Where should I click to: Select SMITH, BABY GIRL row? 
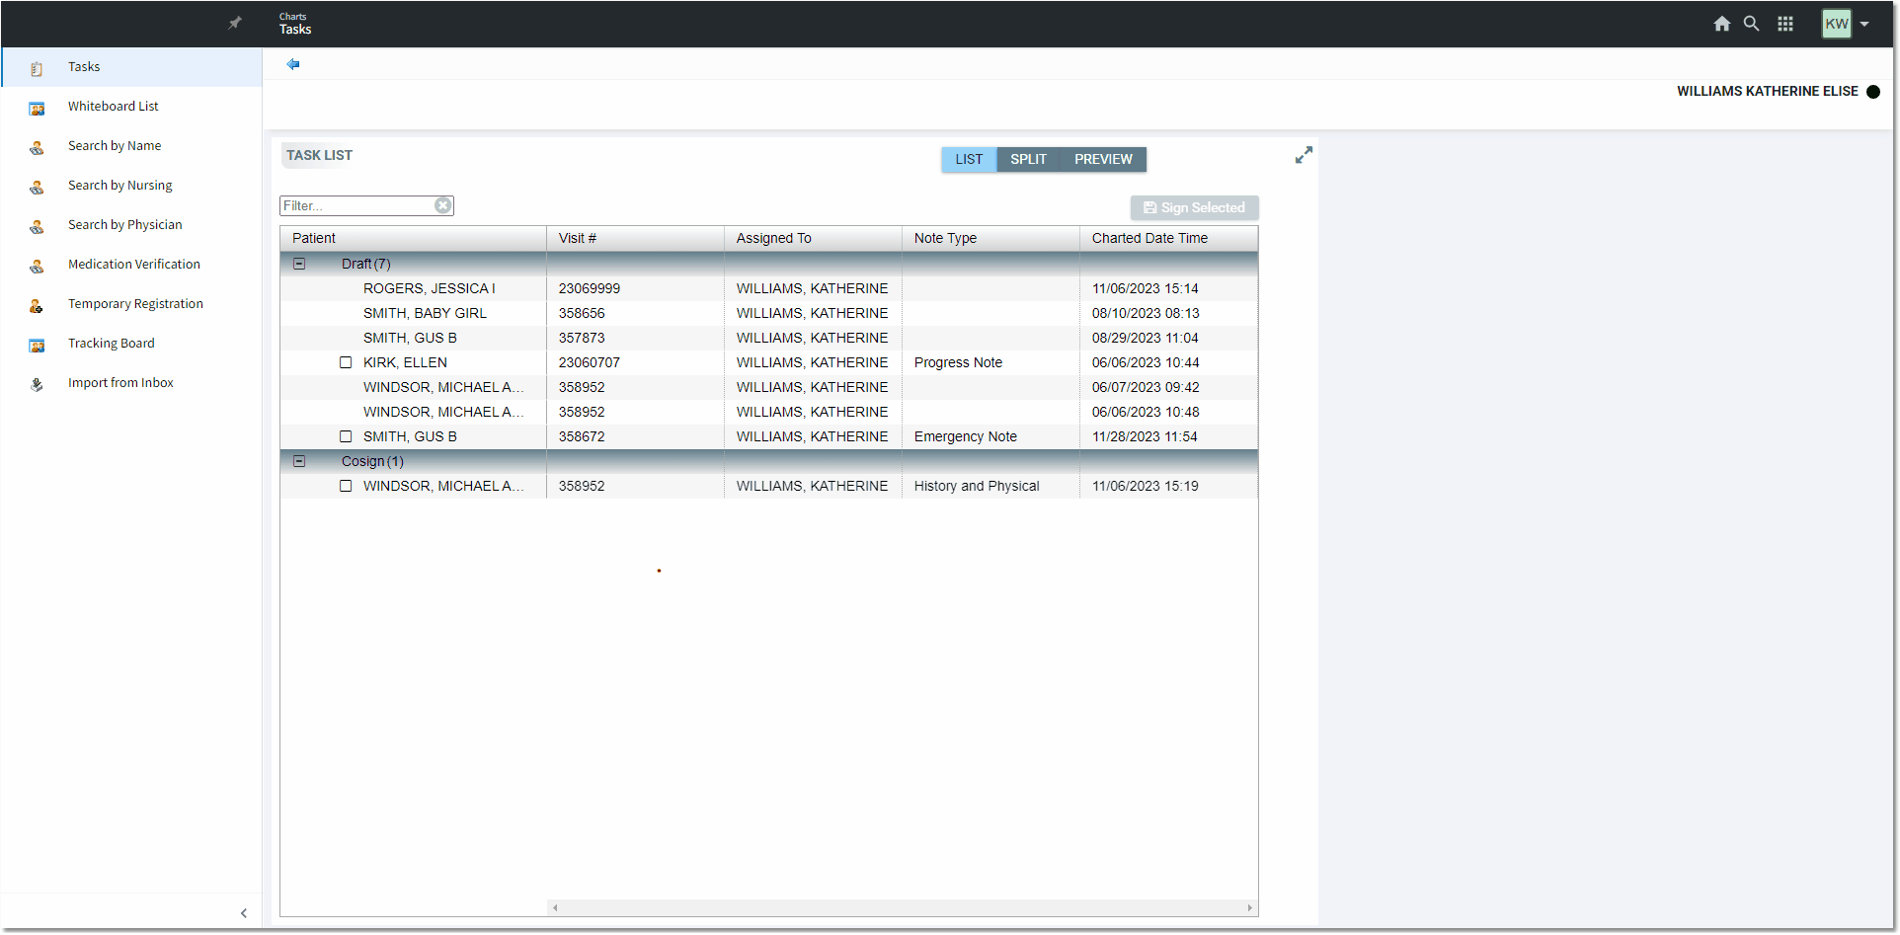(x=768, y=313)
